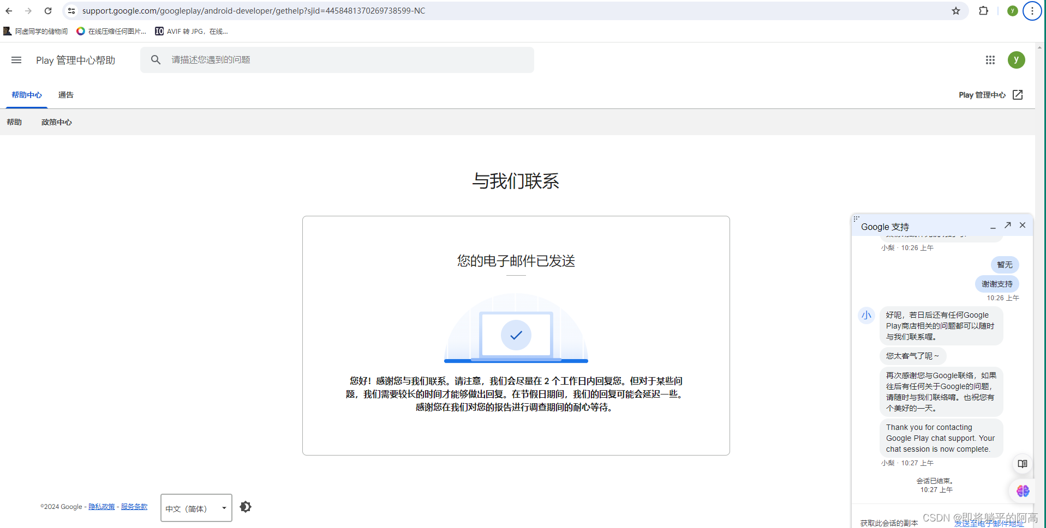Click the 与我们联系 page heading
Image resolution: width=1046 pixels, height=528 pixels.
coord(516,181)
